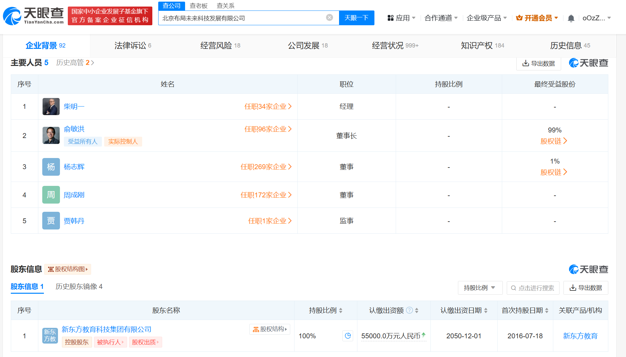626x357 pixels.
Task: Click the 点击进行搜索 shareholder search field
Action: point(533,288)
